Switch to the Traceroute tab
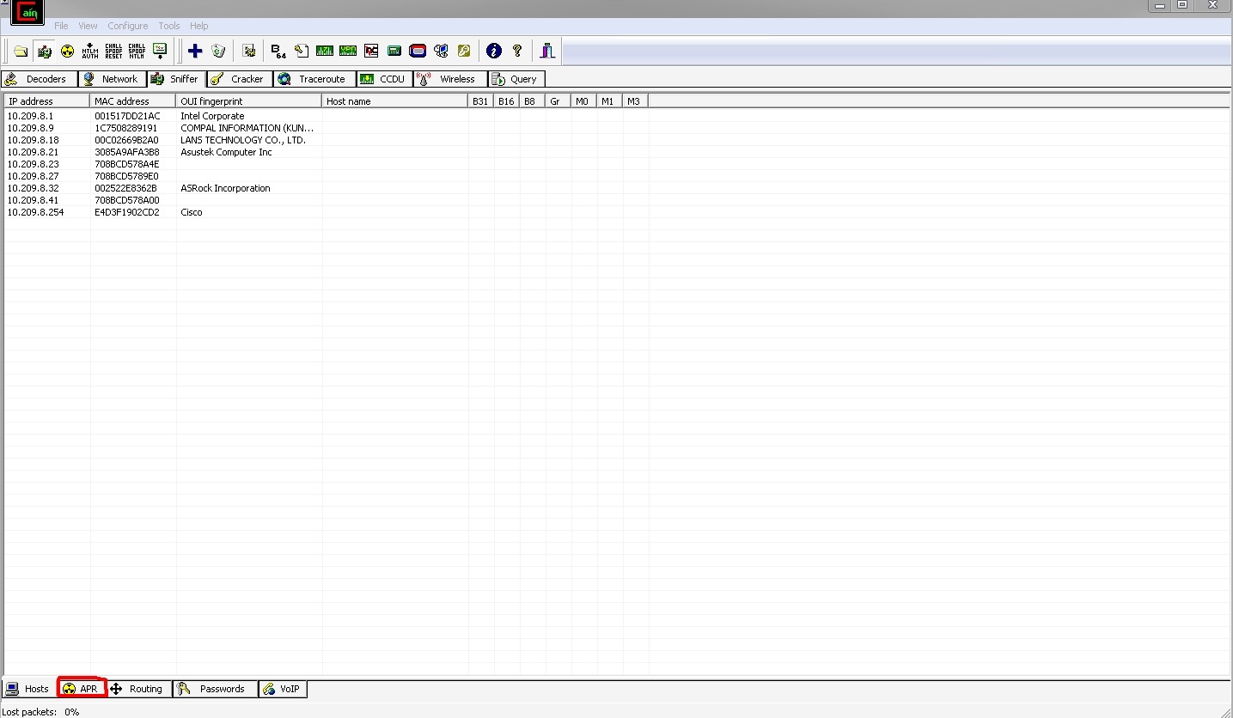1233x718 pixels. point(314,79)
